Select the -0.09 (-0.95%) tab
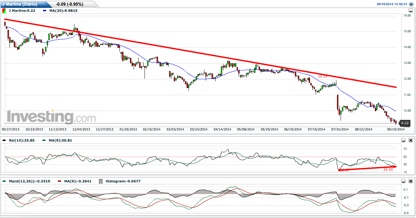The image size is (416, 218). [x=69, y=4]
